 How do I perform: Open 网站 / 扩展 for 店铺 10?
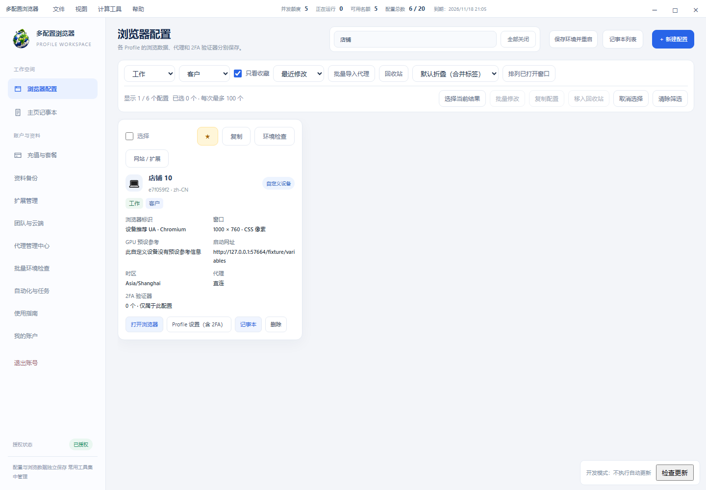pyautogui.click(x=147, y=159)
